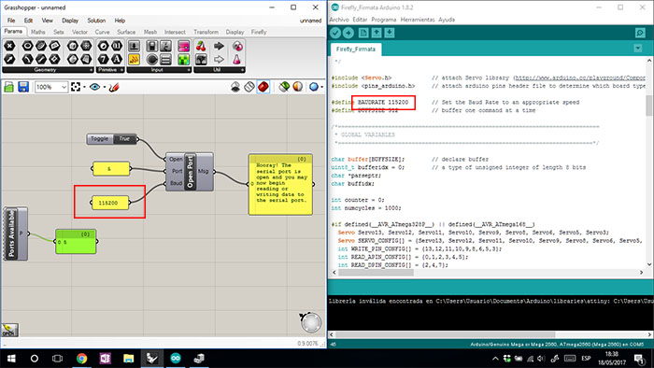Viewport: 654px width, 368px height.
Task: Select the Firefly_Firmata sketch tab
Action: [x=356, y=49]
